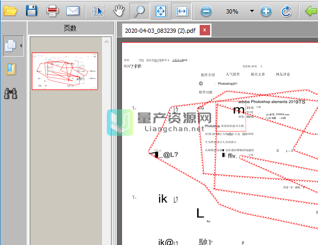The image size is (318, 245).
Task: Go back with the green arrow
Action: pyautogui.click(x=312, y=11)
